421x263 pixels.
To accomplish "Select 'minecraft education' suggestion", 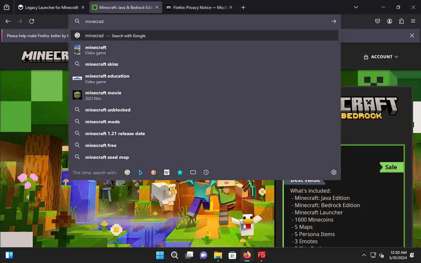I will pyautogui.click(x=205, y=79).
